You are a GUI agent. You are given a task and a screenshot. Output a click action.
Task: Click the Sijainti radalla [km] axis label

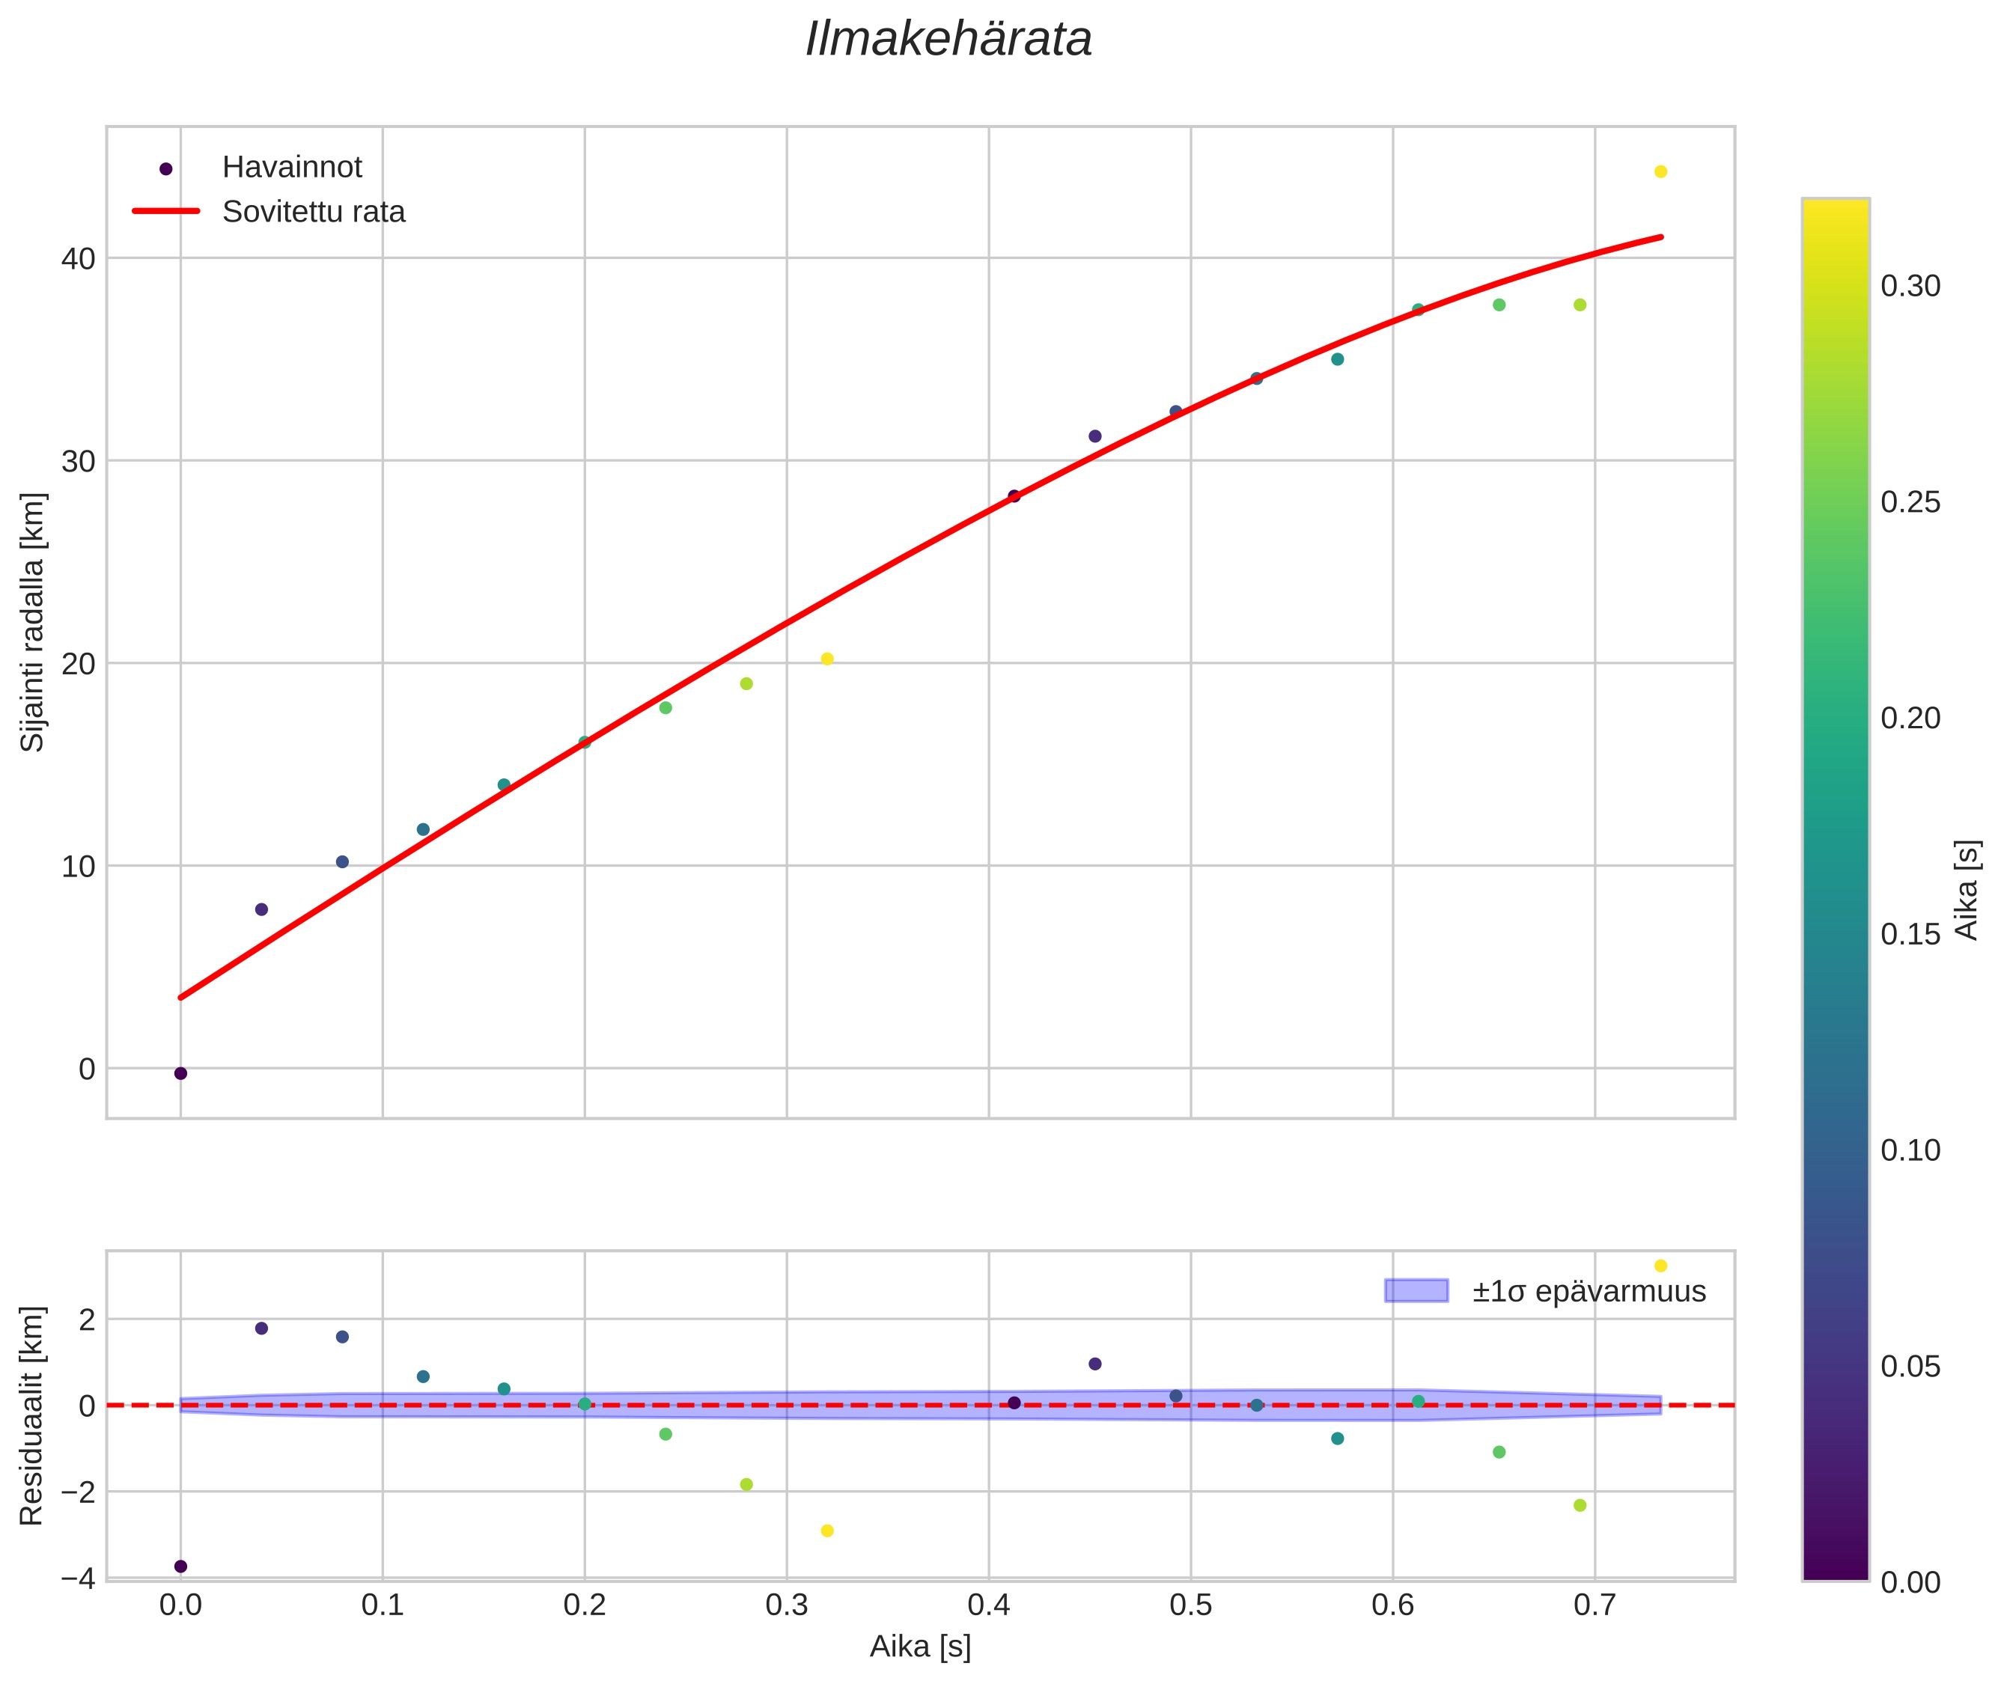32,621
